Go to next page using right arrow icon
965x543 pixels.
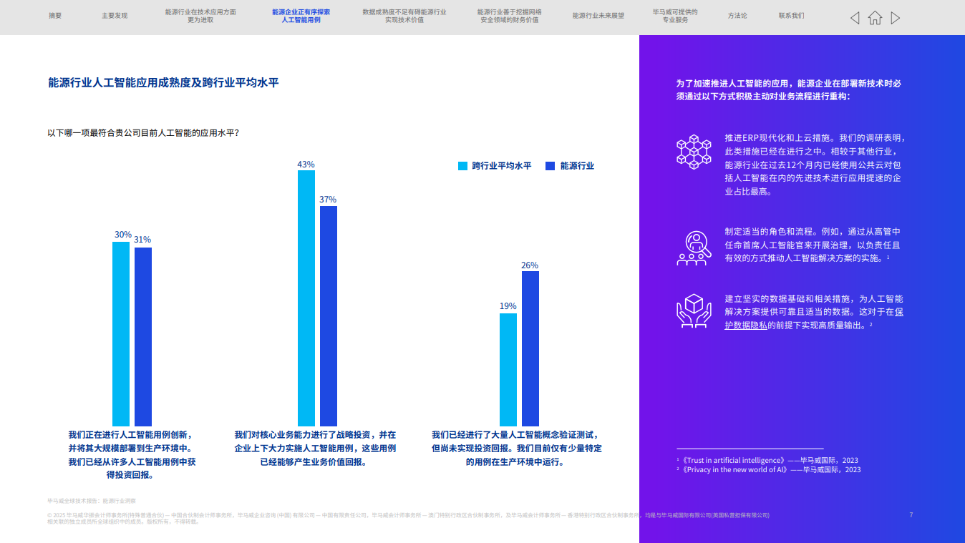tap(896, 18)
